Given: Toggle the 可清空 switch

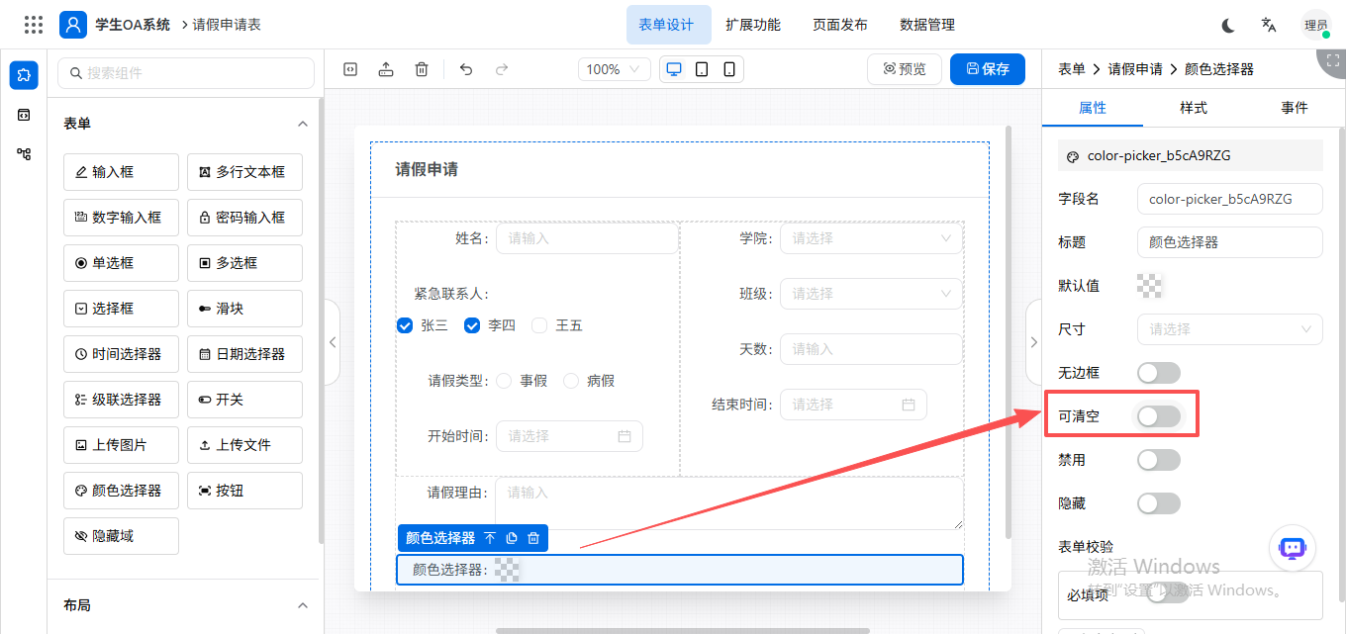Looking at the screenshot, I should point(1159,416).
